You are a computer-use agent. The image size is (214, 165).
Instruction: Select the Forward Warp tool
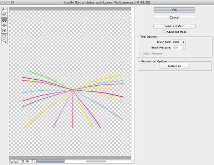coord(4,9)
